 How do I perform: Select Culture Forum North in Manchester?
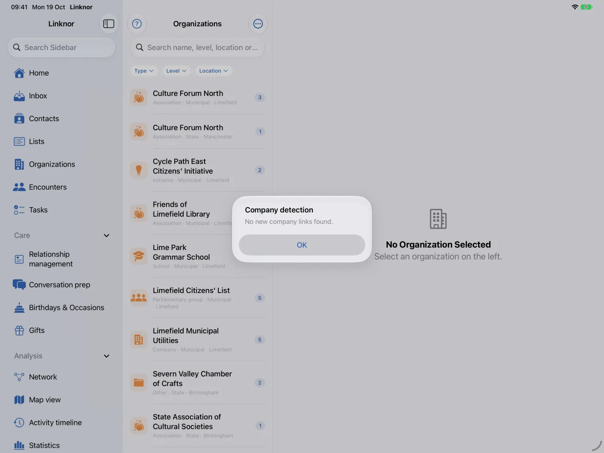tap(198, 132)
